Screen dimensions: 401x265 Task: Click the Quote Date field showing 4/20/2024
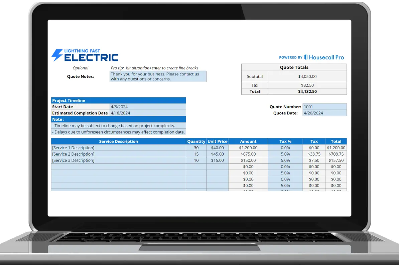324,113
